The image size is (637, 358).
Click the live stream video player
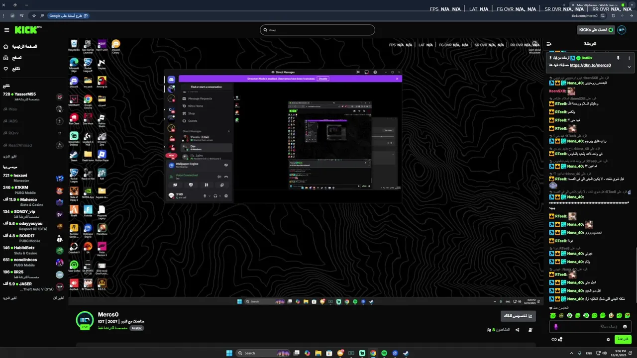pos(306,172)
